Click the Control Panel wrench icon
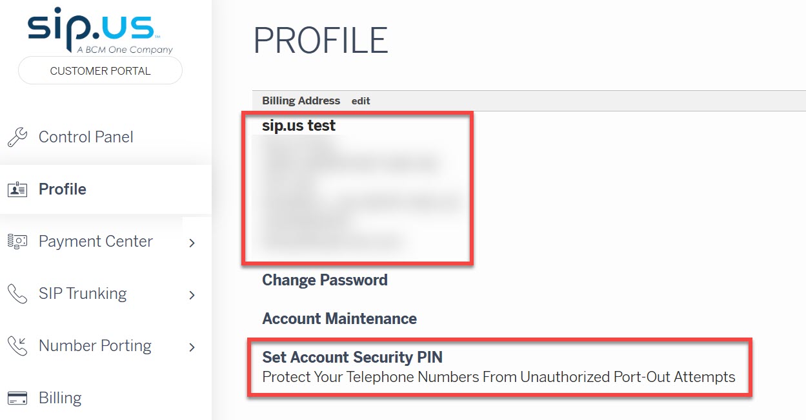The width and height of the screenshot is (806, 420). (x=17, y=137)
